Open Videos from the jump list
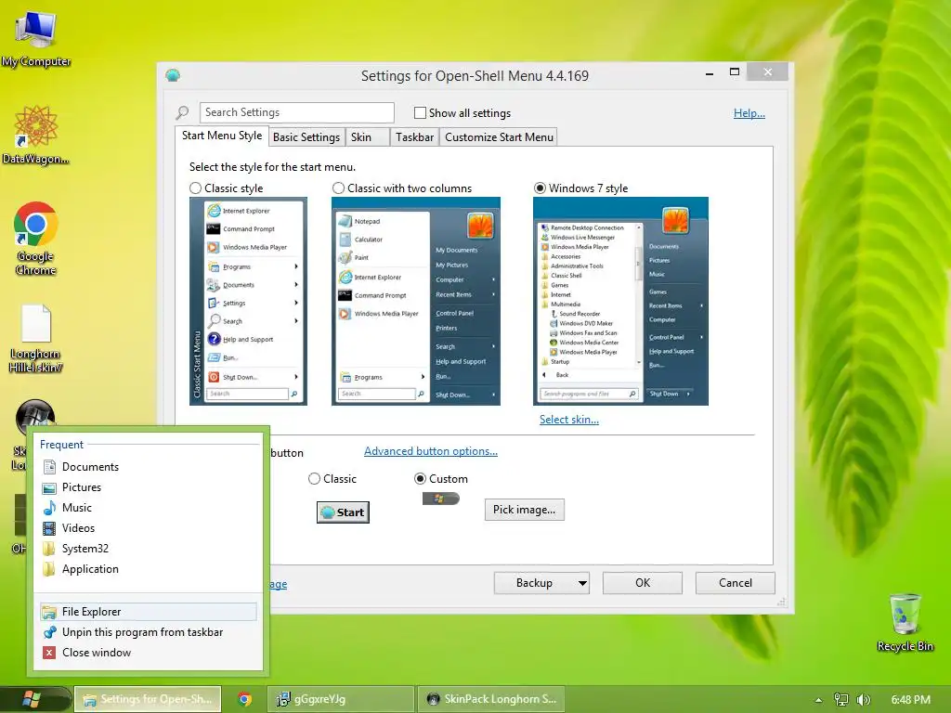The width and height of the screenshot is (951, 713). click(78, 528)
